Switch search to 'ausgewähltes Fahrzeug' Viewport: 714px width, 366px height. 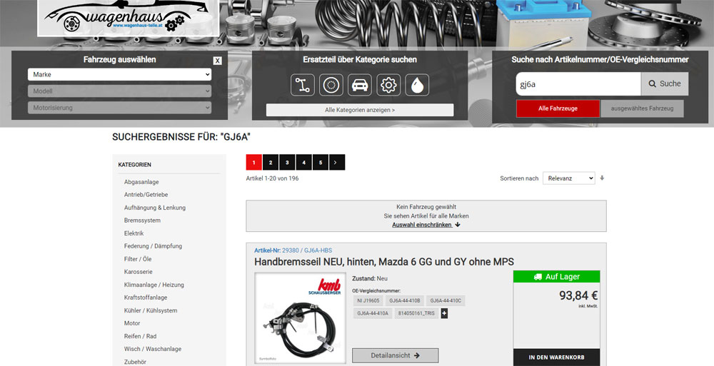tap(642, 108)
